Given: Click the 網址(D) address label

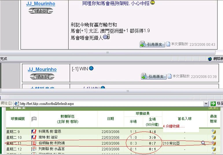Looking at the screenshot, I should (x=6, y=103).
